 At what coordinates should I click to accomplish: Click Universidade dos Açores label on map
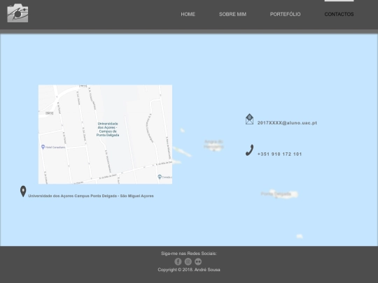point(108,129)
